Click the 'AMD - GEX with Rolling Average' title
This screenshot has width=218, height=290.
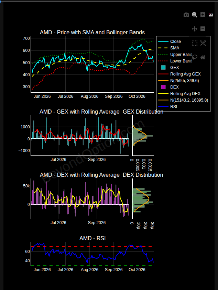79,112
